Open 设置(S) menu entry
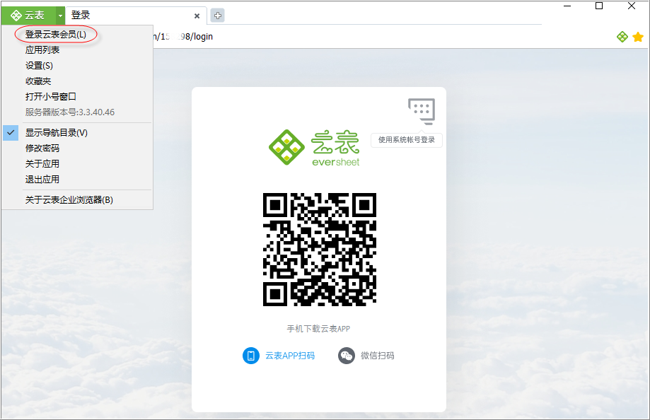This screenshot has height=420, width=650. [39, 66]
